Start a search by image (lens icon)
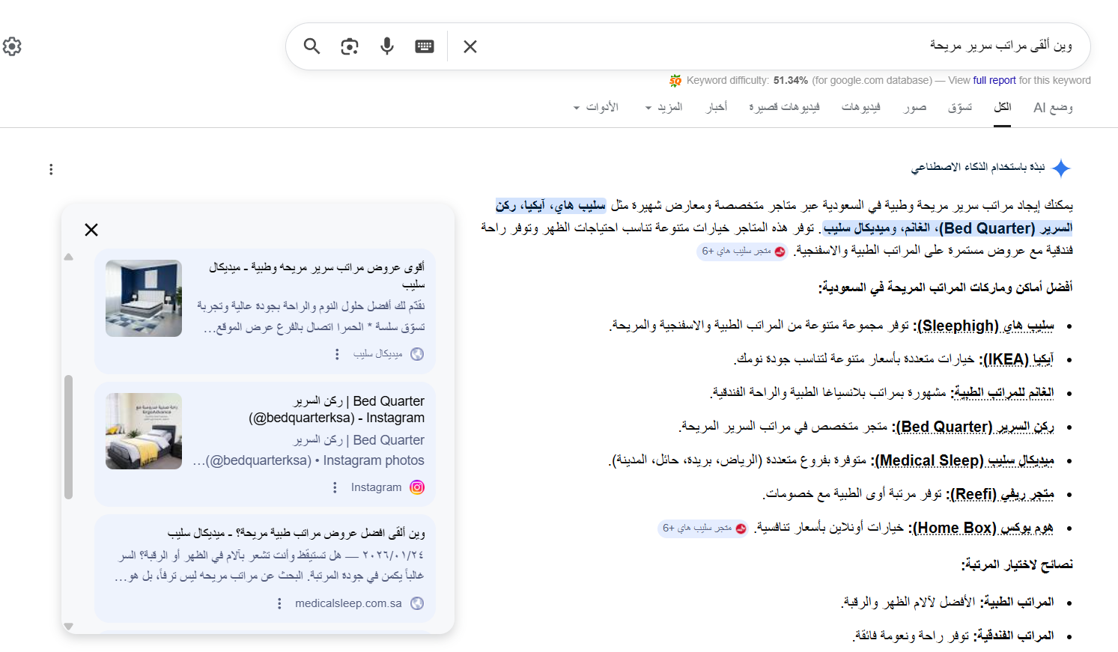Screen dimensions: 1118x652 point(350,46)
